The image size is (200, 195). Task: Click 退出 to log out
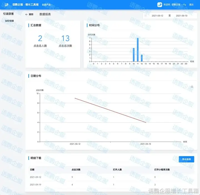[191, 5]
